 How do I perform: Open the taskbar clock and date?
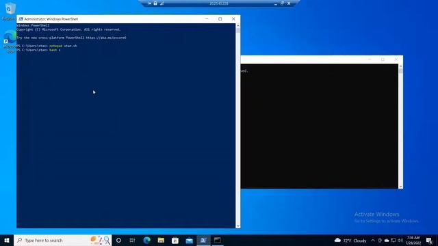(413, 241)
